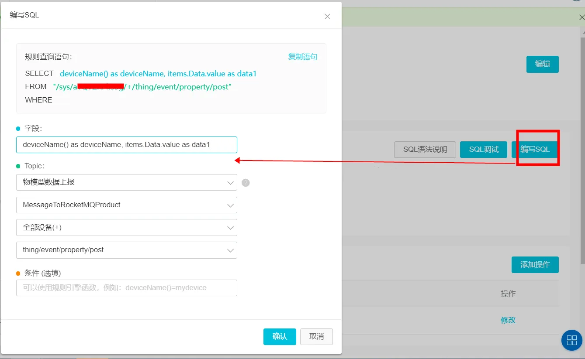Viewport: 585px width, 359px height.
Task: Click the 添加操作 button
Action: click(535, 265)
